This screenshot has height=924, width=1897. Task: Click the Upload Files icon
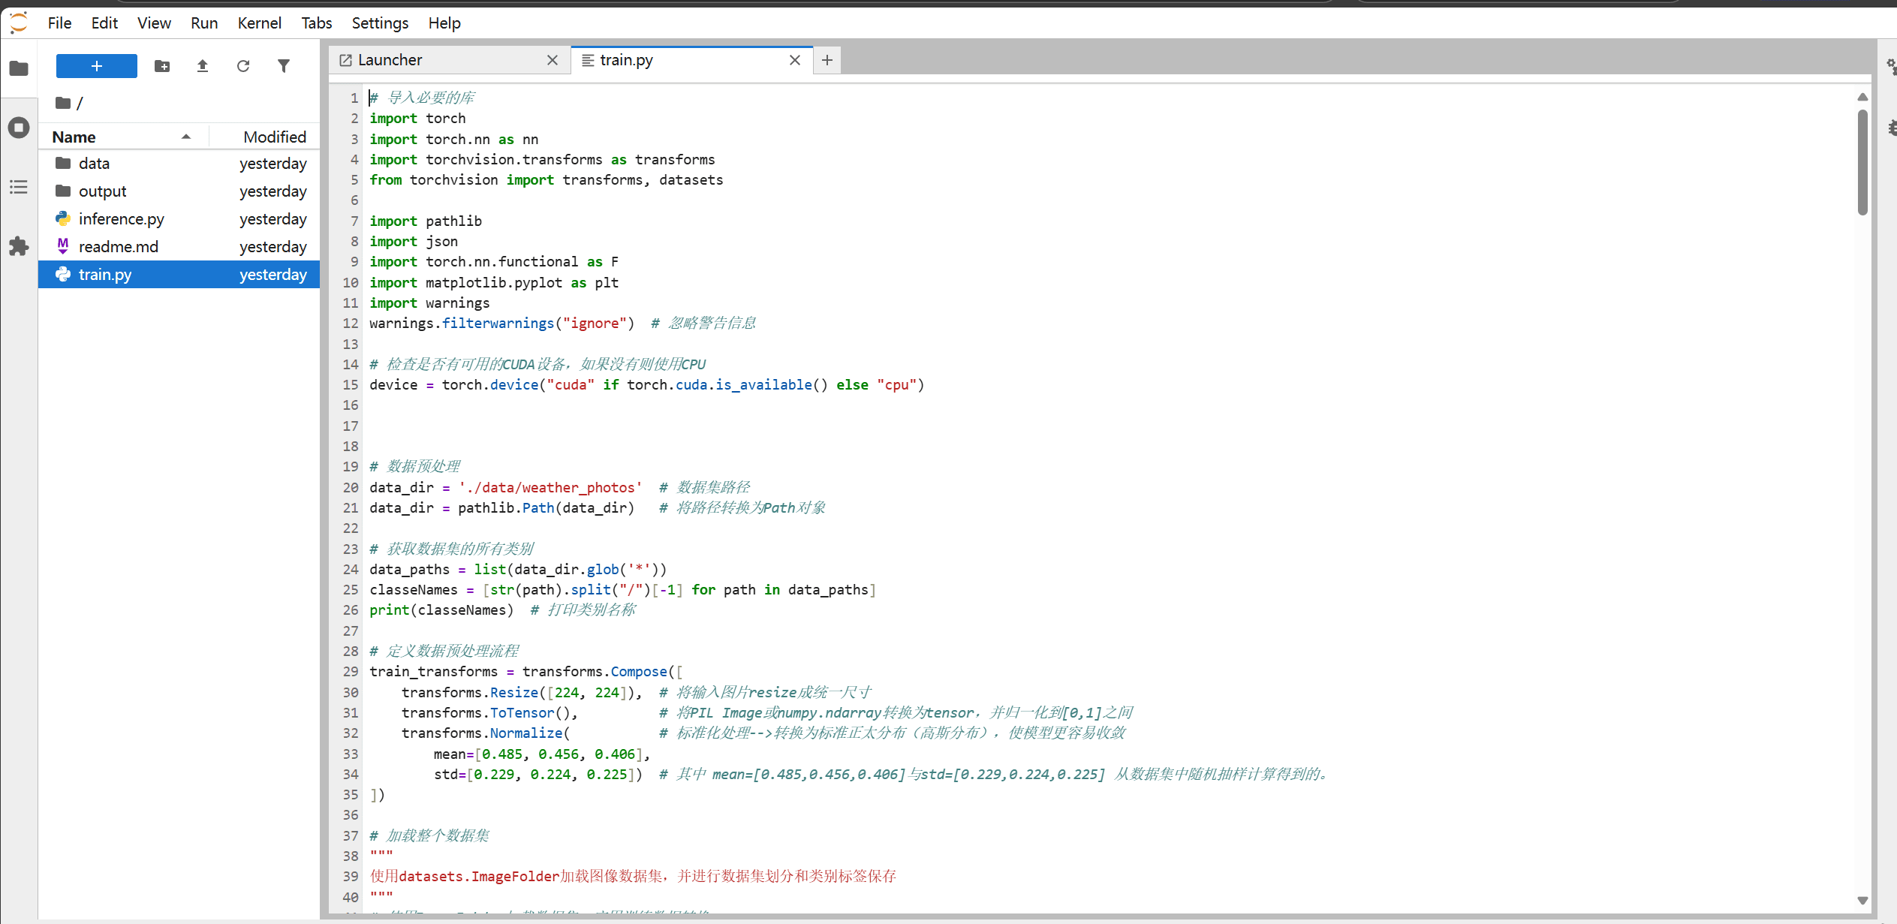(203, 66)
